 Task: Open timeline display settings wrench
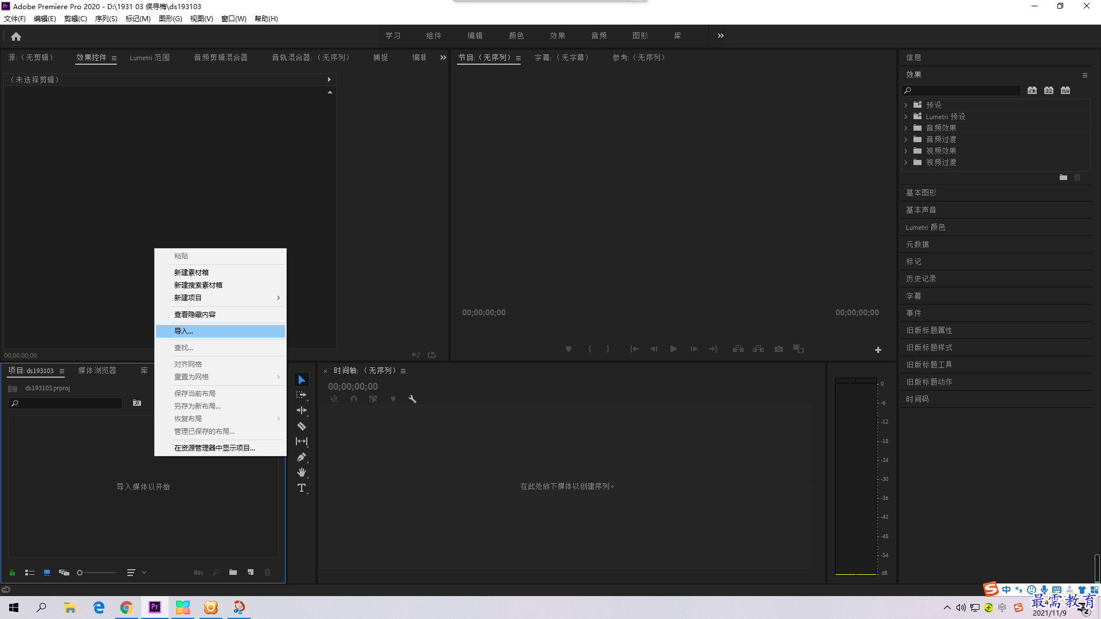[x=412, y=399]
